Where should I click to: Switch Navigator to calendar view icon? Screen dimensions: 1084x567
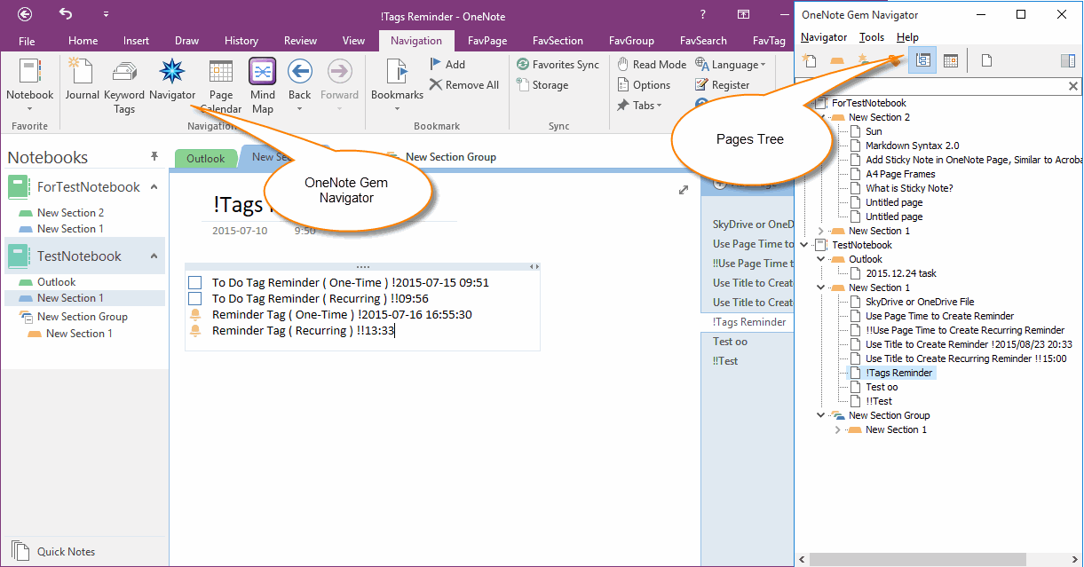pos(949,59)
